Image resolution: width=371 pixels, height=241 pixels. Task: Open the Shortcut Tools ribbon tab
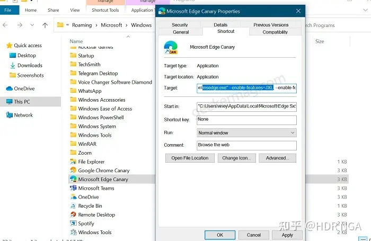pos(105,10)
